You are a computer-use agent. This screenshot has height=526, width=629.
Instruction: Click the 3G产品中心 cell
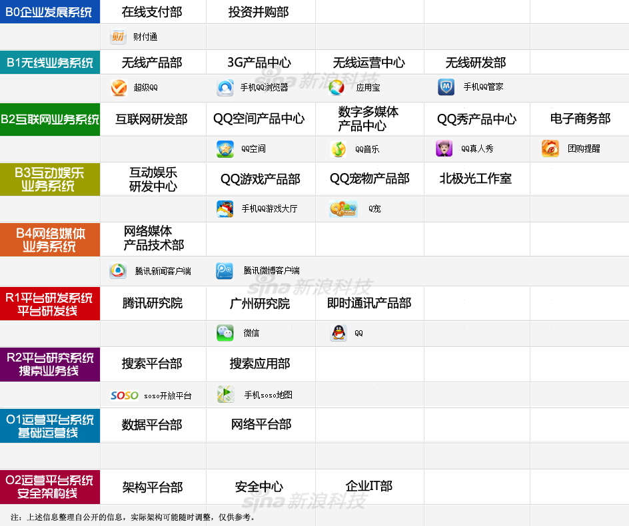[261, 62]
